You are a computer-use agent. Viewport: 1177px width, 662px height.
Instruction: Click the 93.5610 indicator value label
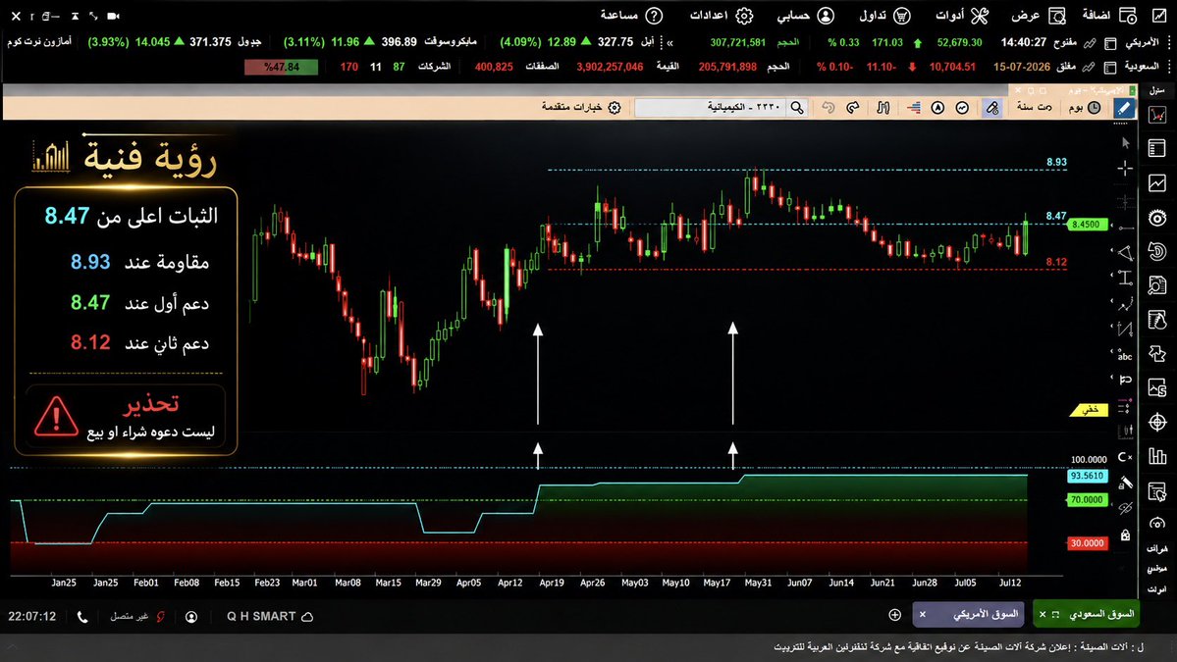pos(1087,476)
